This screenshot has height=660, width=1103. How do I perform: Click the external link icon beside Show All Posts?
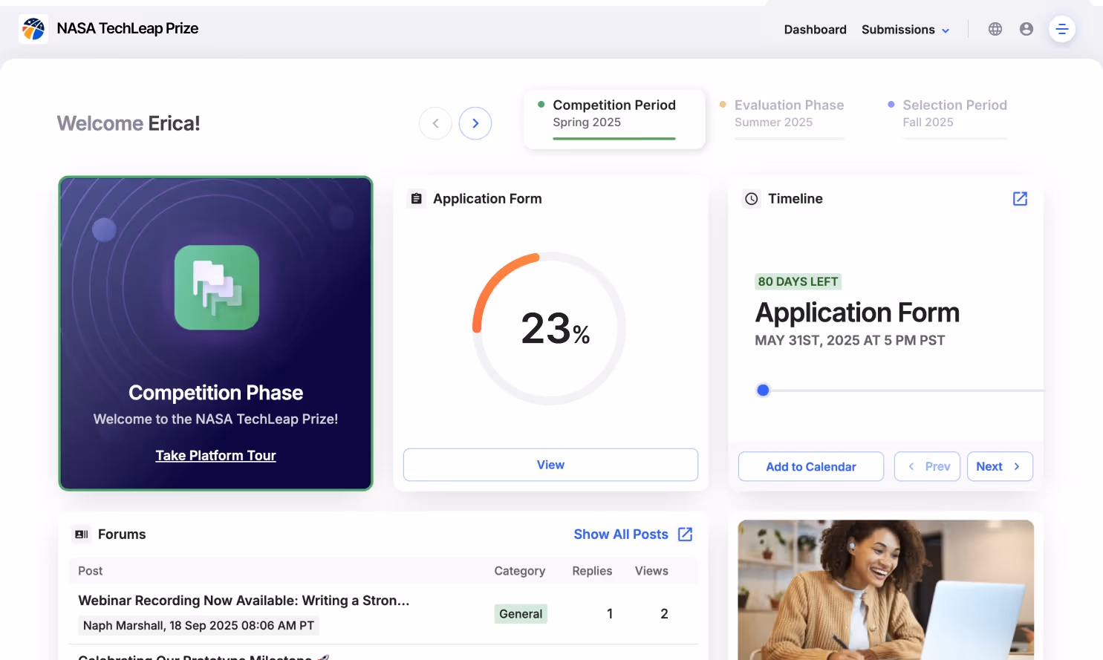pos(686,535)
